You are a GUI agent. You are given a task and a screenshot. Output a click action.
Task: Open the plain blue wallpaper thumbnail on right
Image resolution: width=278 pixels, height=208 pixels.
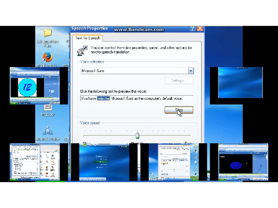click(240, 83)
